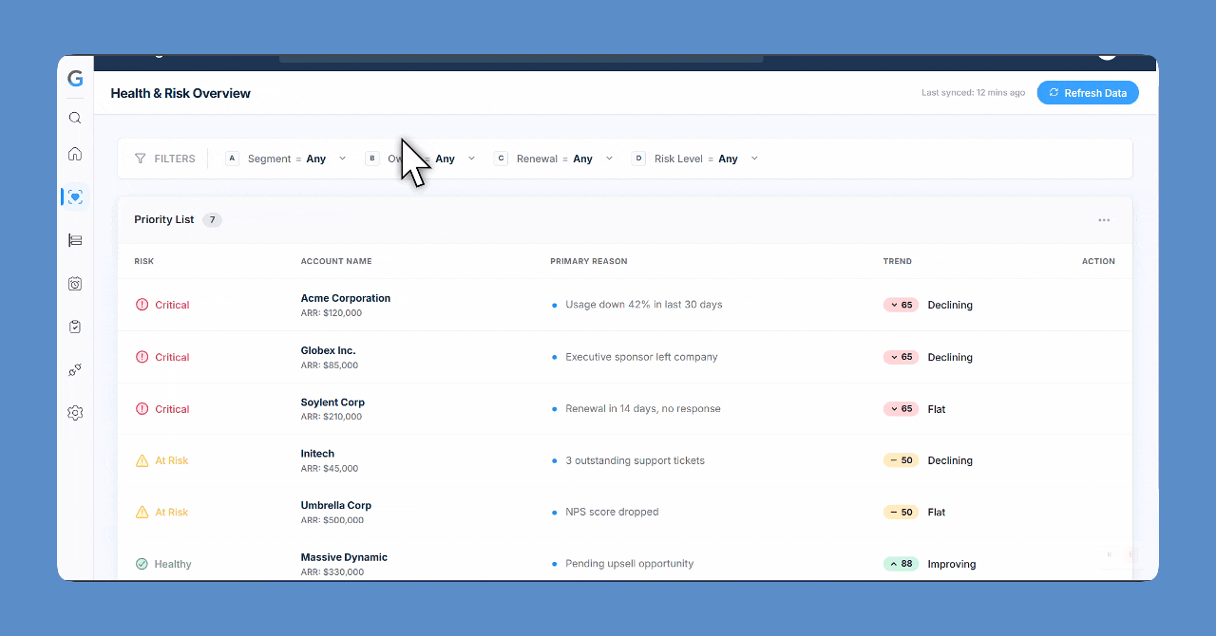
Task: Open Soylent Corp account
Action: tap(332, 402)
